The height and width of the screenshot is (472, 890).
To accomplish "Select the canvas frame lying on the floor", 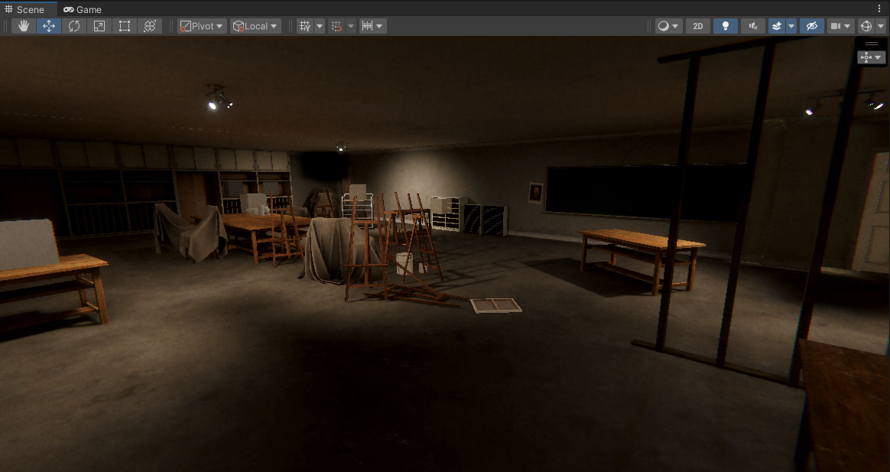I will [496, 305].
